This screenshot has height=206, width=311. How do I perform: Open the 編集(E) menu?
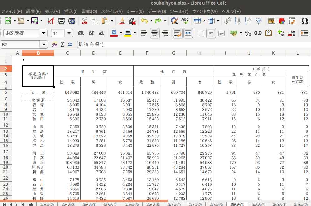33,12
